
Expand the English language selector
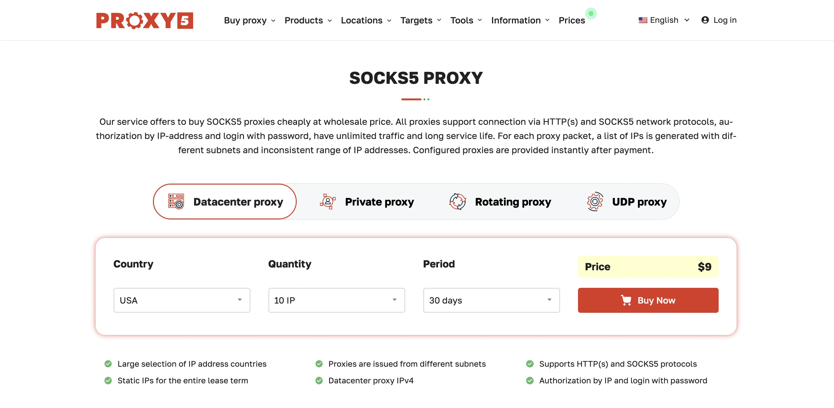click(664, 20)
